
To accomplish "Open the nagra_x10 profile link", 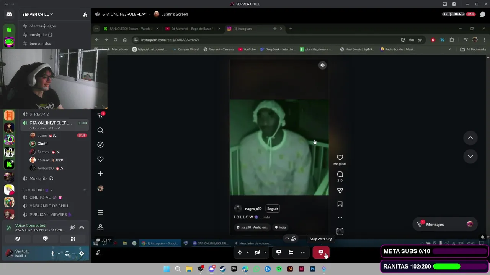I will (x=253, y=209).
